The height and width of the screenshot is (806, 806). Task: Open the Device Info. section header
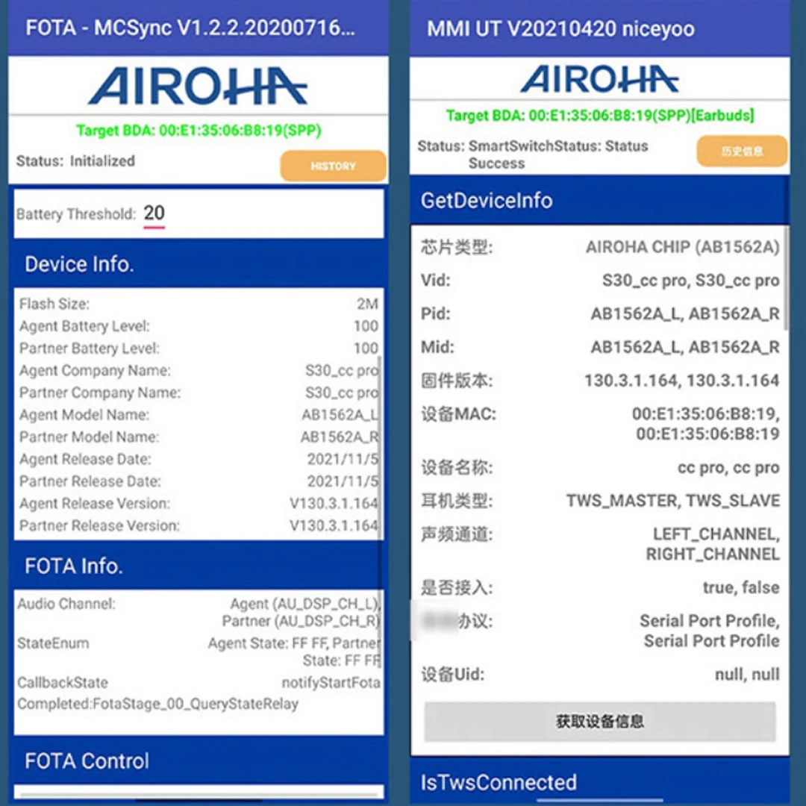point(199,264)
